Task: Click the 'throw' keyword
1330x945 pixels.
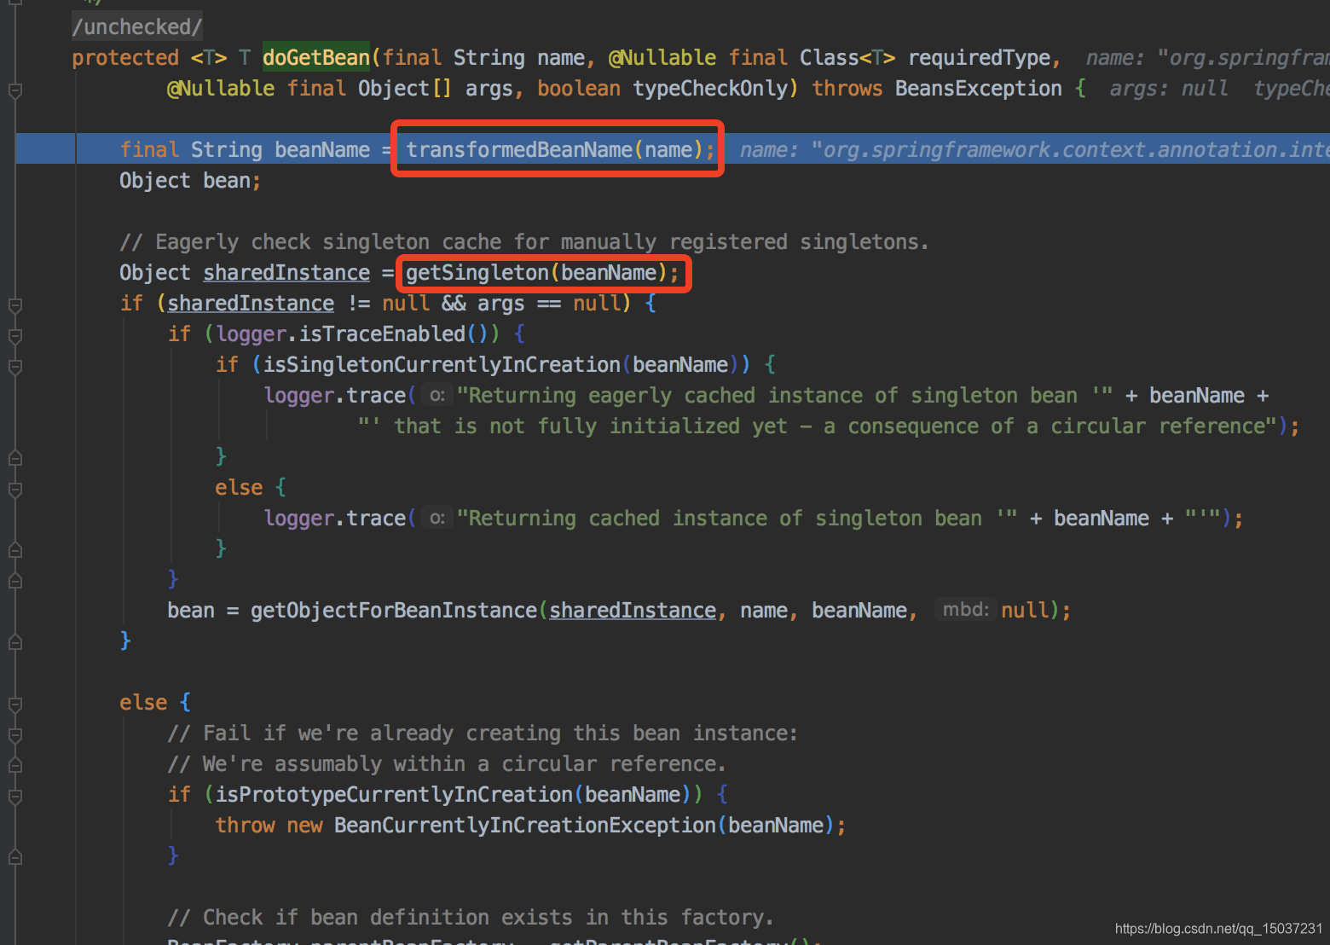Action: pos(245,826)
